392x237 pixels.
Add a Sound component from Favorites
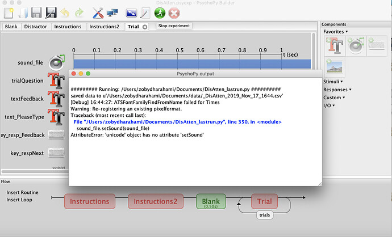pos(356,46)
